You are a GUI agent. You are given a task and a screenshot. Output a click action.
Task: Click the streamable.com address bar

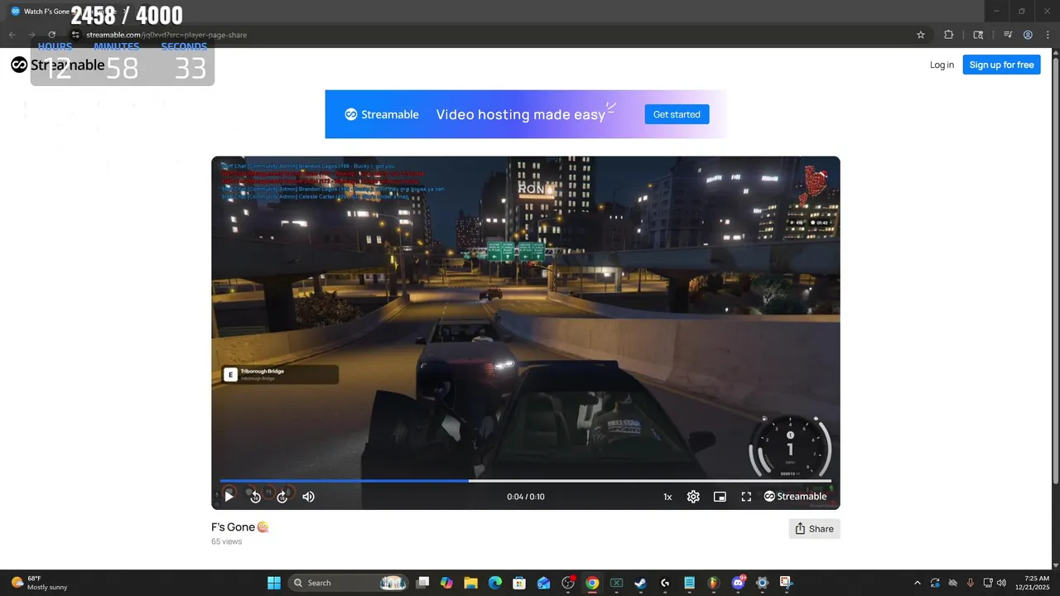497,35
